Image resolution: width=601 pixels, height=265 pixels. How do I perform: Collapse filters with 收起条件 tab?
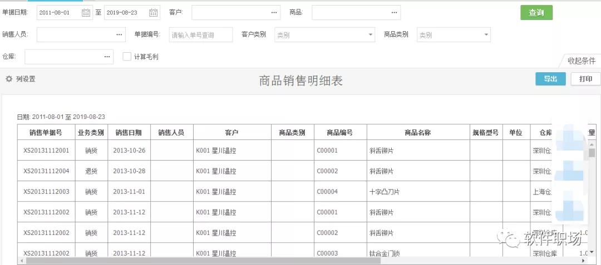tap(581, 61)
